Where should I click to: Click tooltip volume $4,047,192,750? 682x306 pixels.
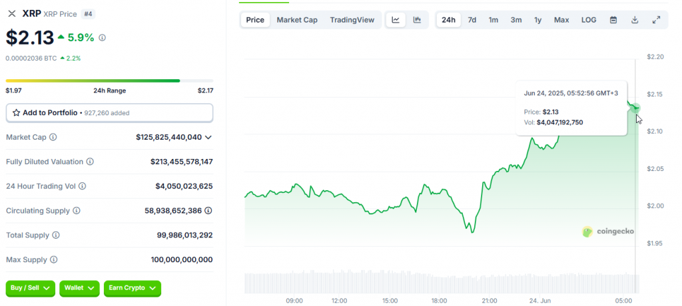click(559, 122)
